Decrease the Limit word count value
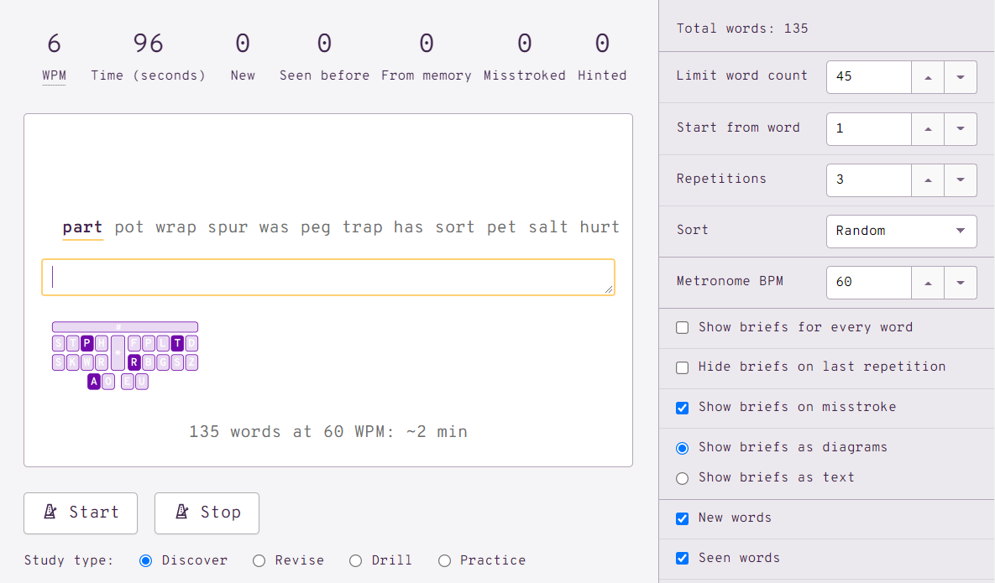This screenshot has height=583, width=995. [x=961, y=77]
